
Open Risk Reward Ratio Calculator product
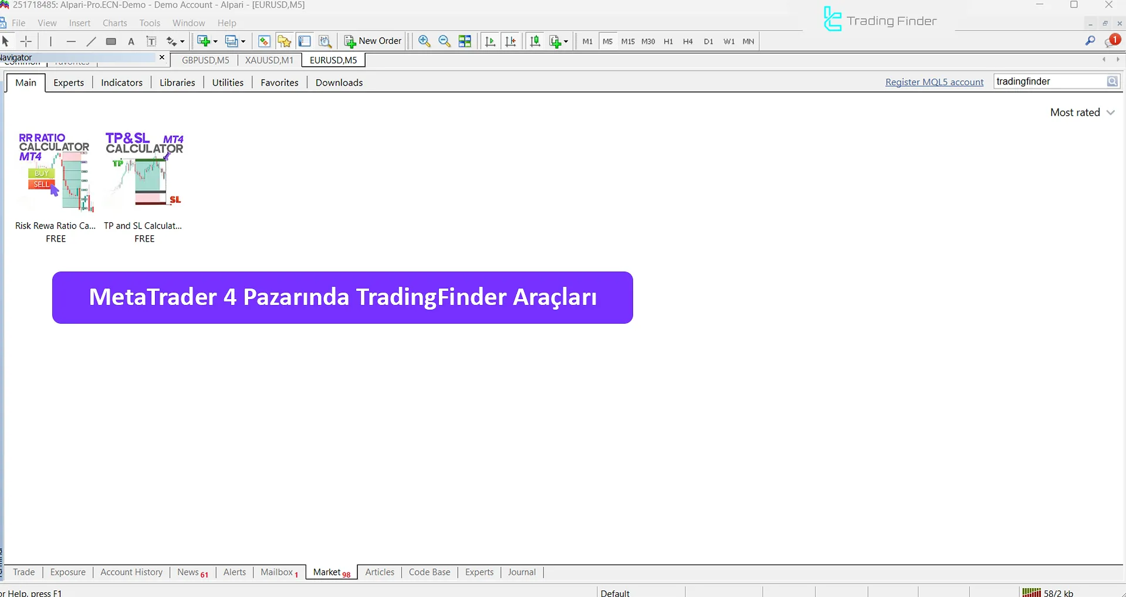[x=56, y=186]
